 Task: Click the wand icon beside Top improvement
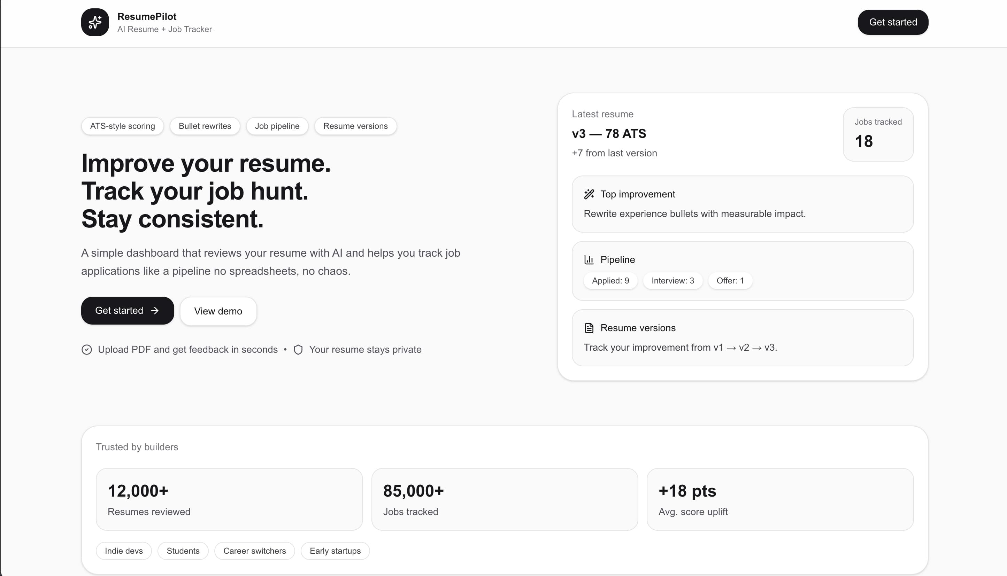(589, 194)
